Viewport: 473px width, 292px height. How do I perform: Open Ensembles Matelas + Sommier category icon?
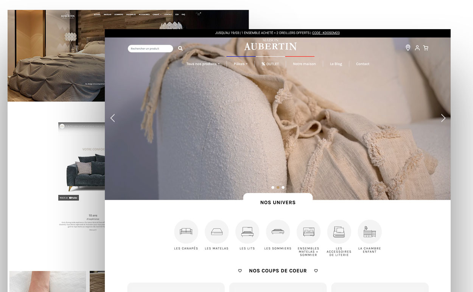(308, 232)
